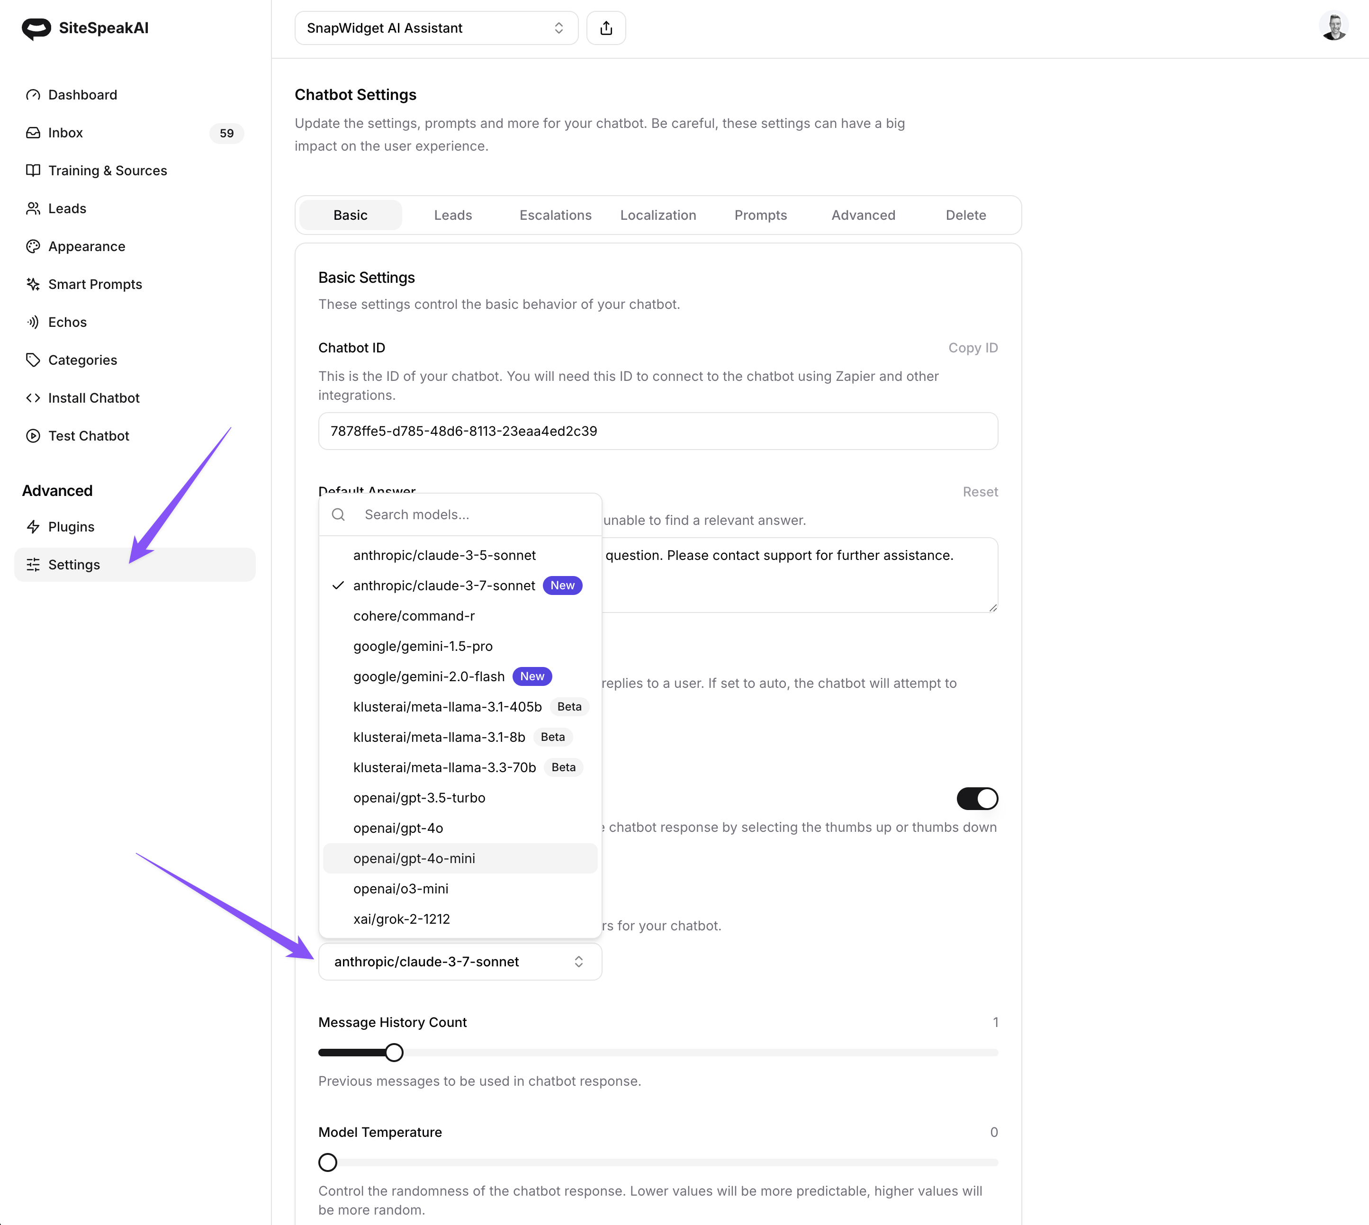Click the Inbox tray icon

click(33, 133)
